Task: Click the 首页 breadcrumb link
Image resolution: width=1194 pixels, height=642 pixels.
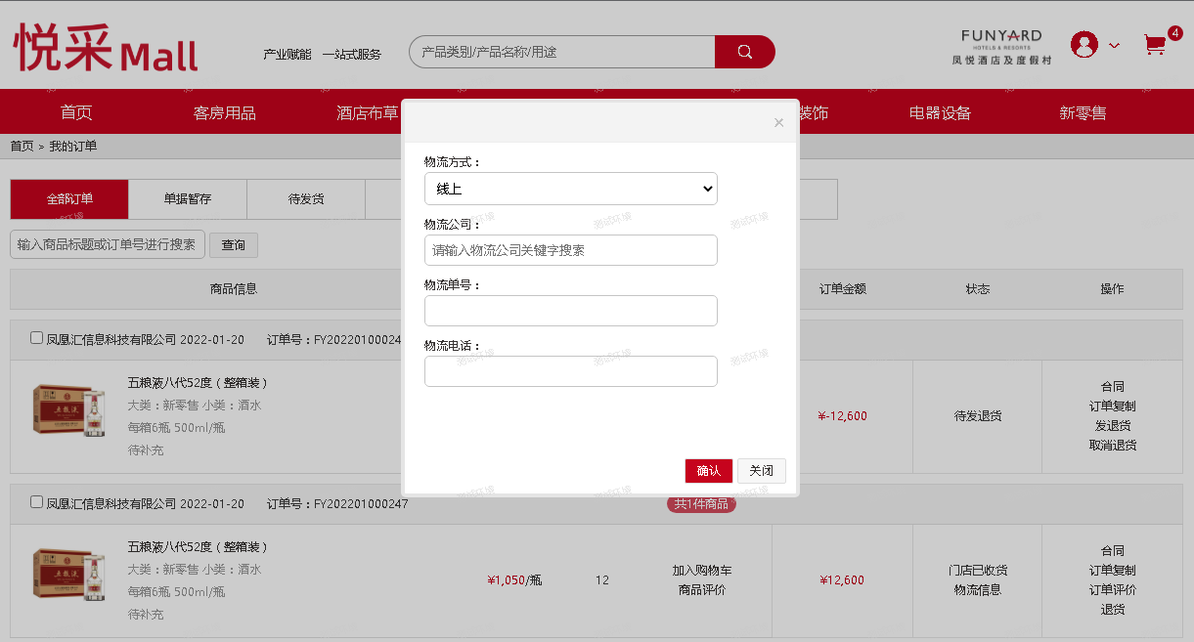Action: pos(22,147)
